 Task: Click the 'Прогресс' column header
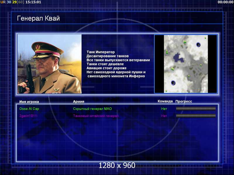(184, 101)
